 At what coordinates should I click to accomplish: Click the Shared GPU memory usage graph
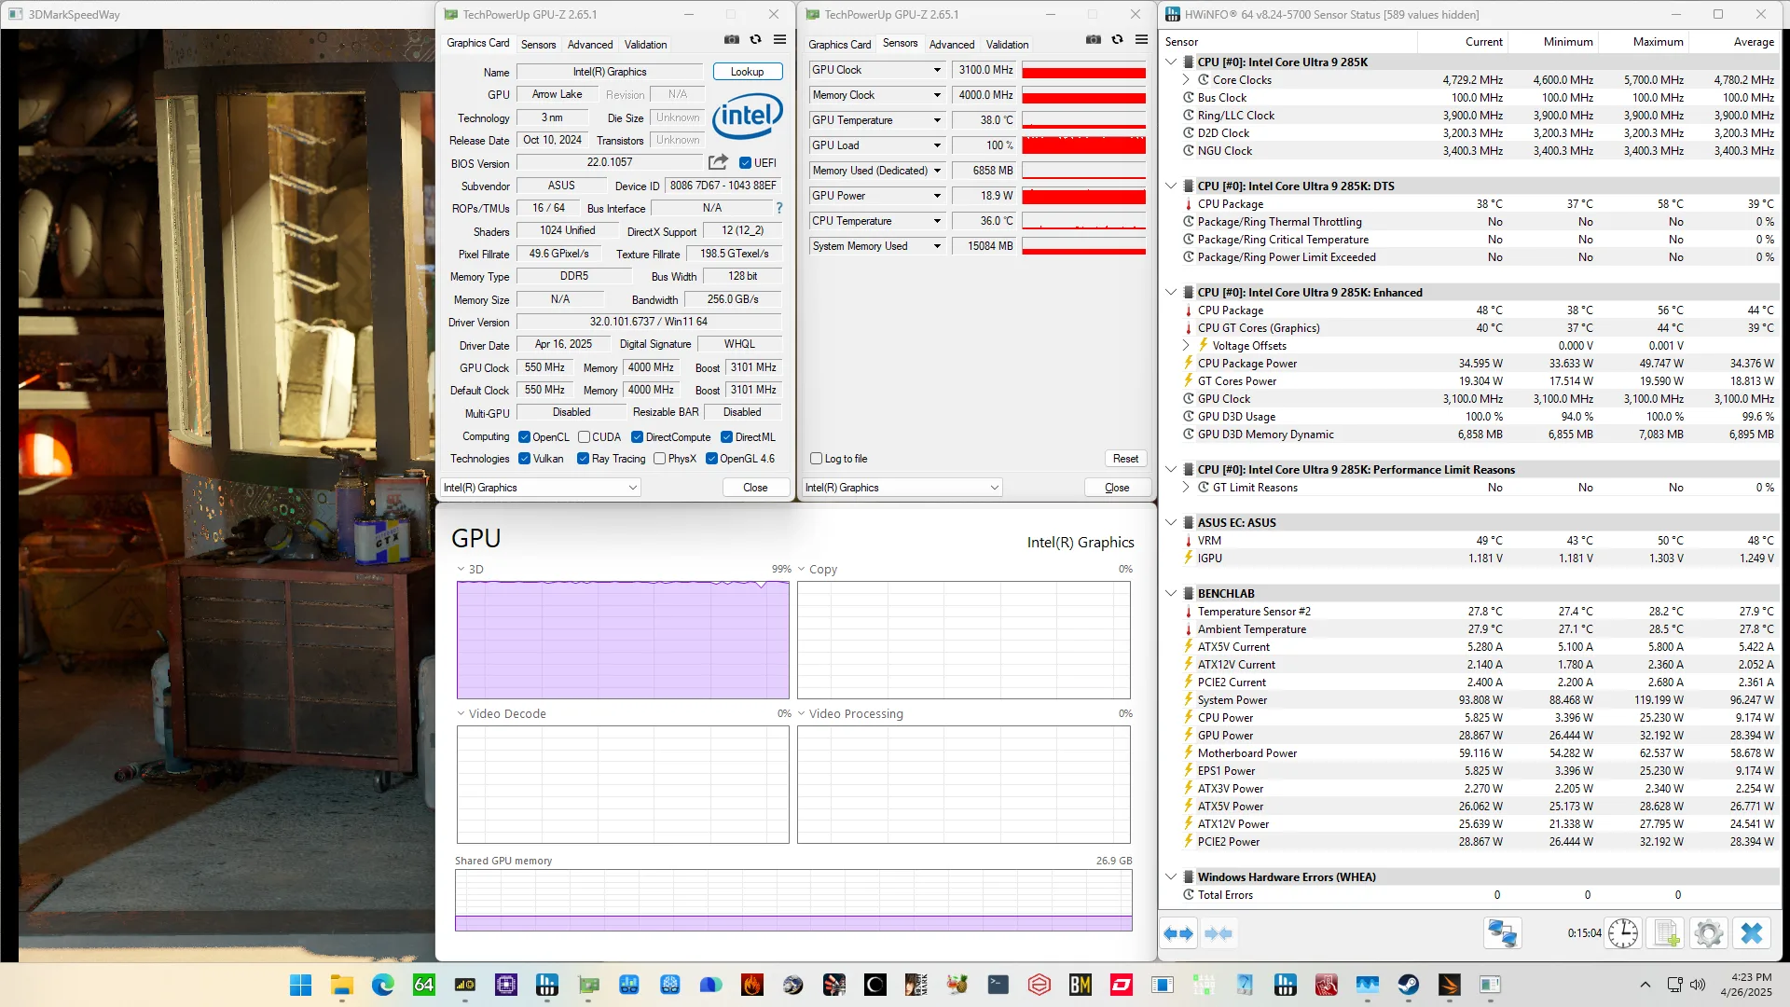pyautogui.click(x=793, y=901)
